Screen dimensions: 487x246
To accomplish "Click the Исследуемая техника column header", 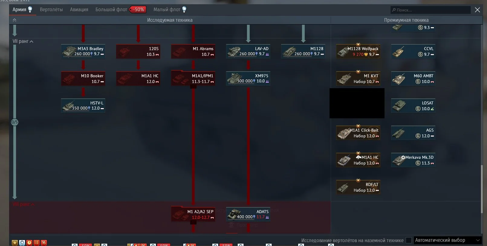I will click(170, 20).
